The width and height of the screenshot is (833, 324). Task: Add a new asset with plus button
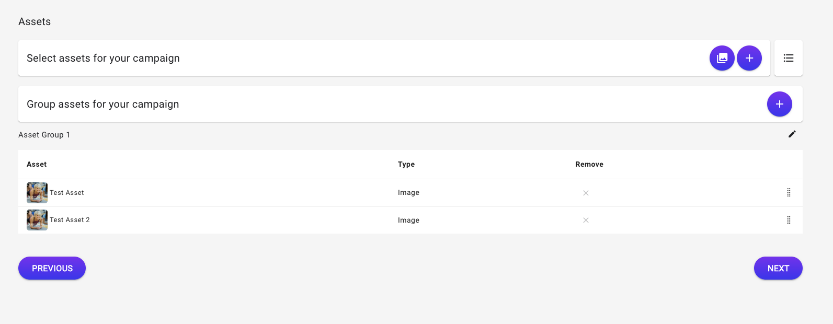coord(749,58)
